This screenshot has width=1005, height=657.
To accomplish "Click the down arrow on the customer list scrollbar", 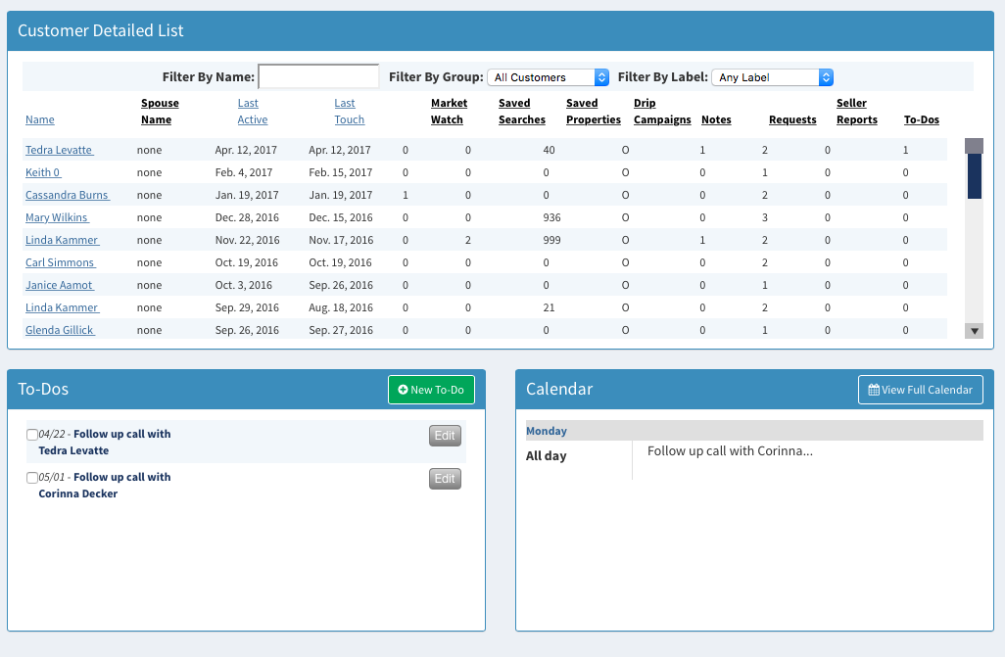I will coord(974,330).
